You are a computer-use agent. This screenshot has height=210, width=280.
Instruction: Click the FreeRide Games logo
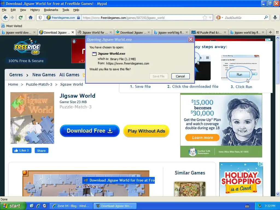click(x=27, y=47)
